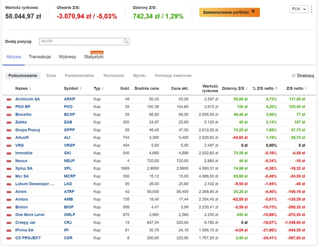Open the Lokum Deweloper link

click(x=35, y=184)
